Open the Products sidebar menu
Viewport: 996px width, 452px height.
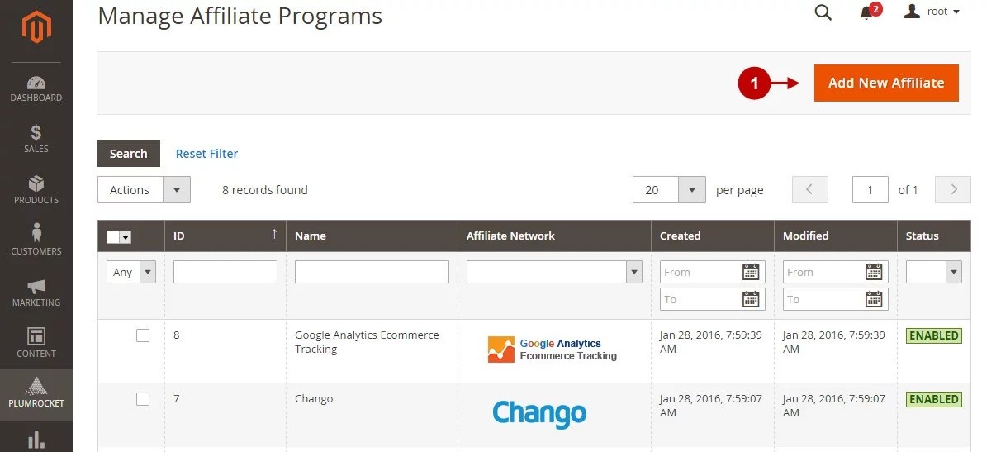tap(36, 190)
